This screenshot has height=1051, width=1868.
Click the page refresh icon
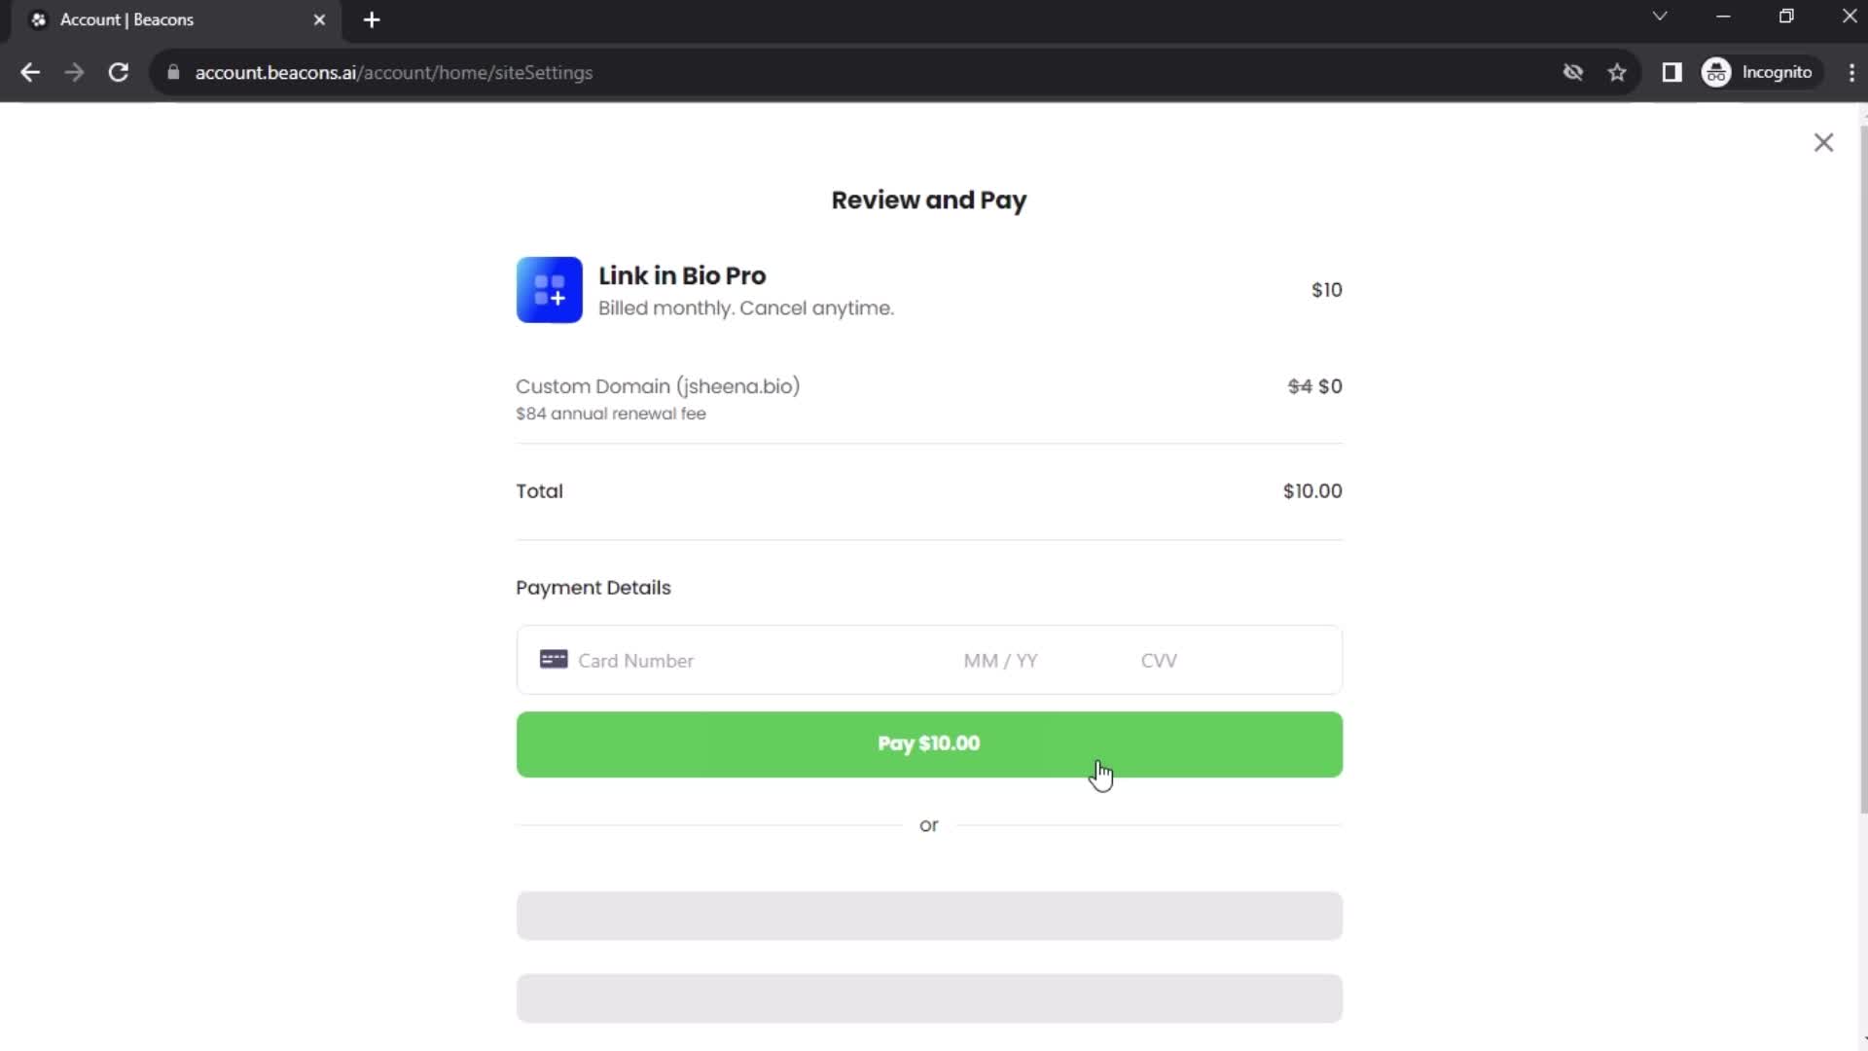point(117,72)
